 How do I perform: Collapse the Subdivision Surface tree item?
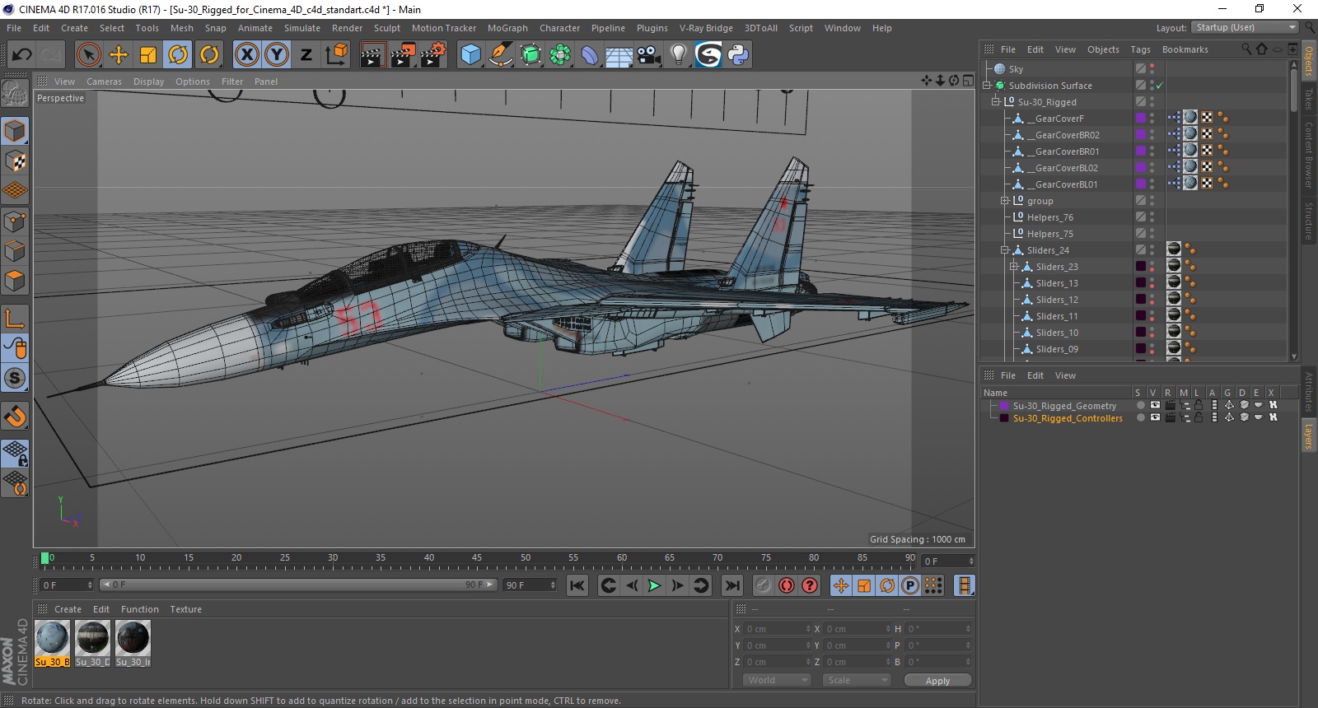tap(987, 86)
